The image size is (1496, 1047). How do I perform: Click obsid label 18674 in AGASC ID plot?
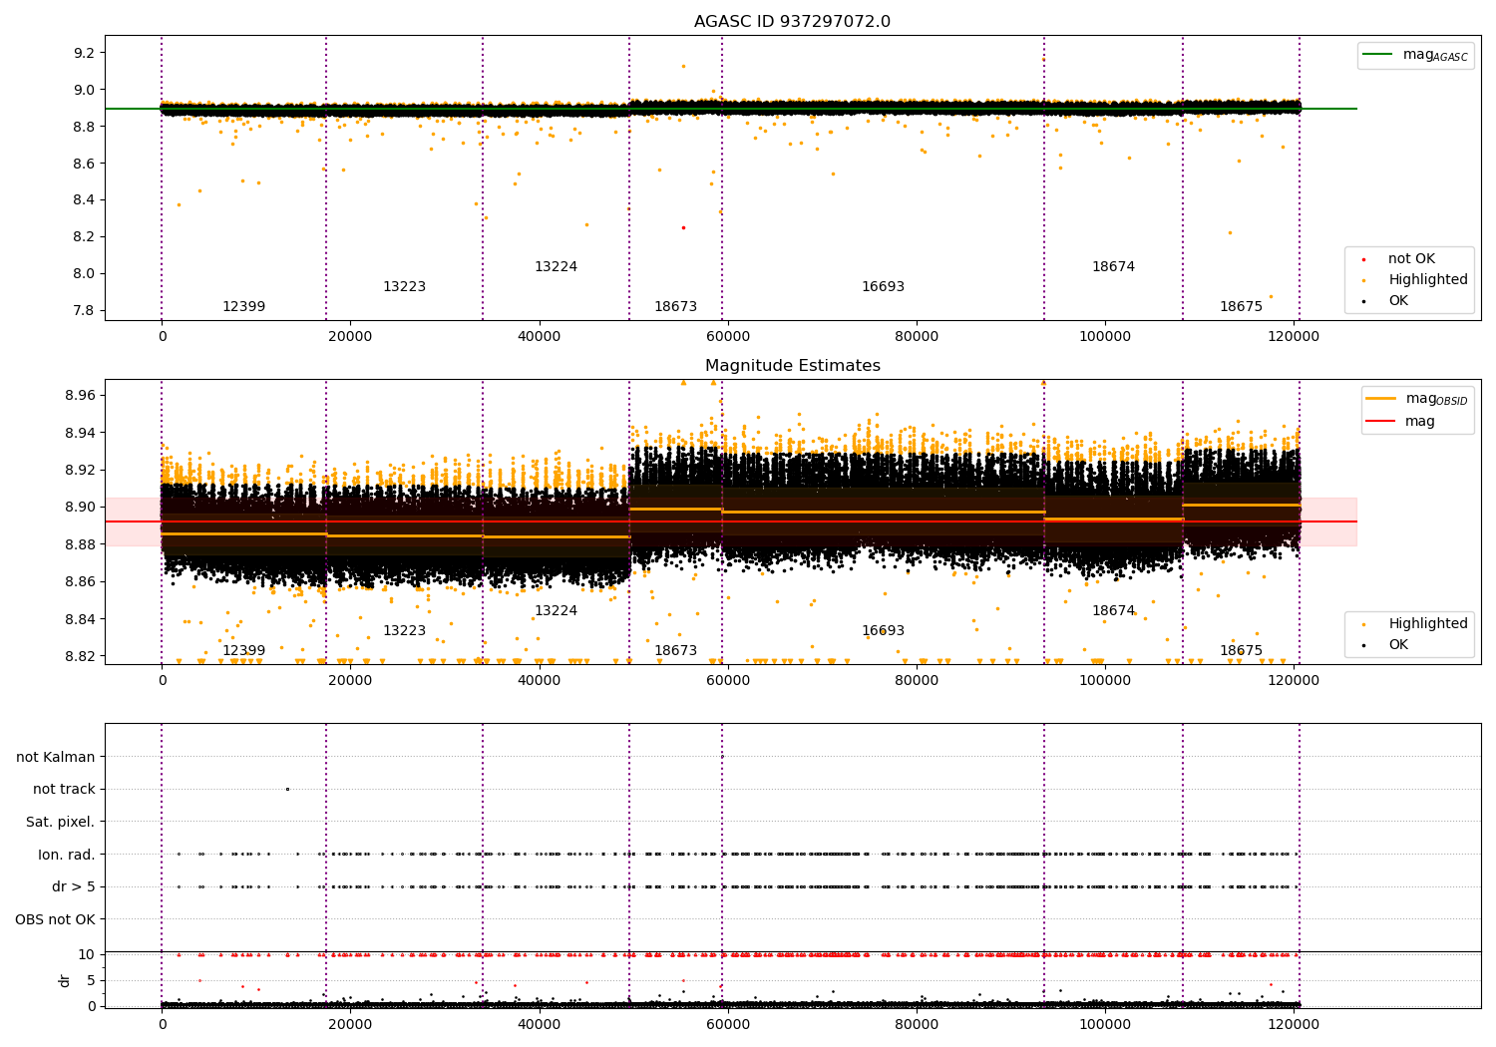pyautogui.click(x=1113, y=267)
